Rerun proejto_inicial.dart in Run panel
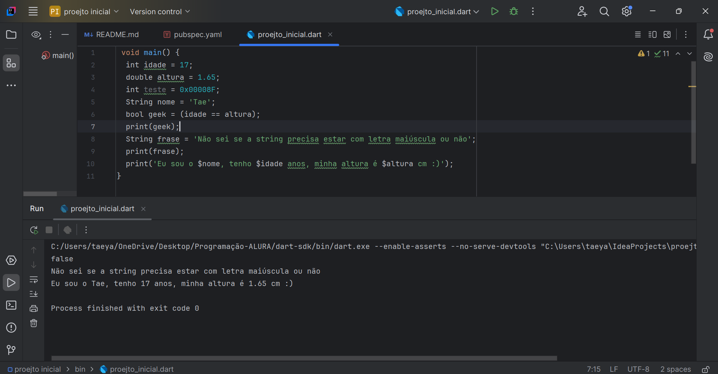Screen dimensions: 718x374 34,230
